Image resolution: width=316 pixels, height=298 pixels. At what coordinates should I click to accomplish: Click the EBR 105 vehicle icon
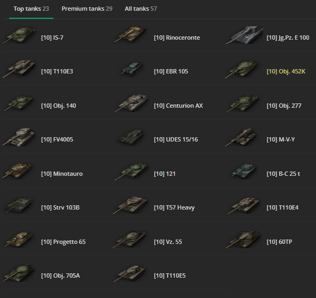coord(131,69)
